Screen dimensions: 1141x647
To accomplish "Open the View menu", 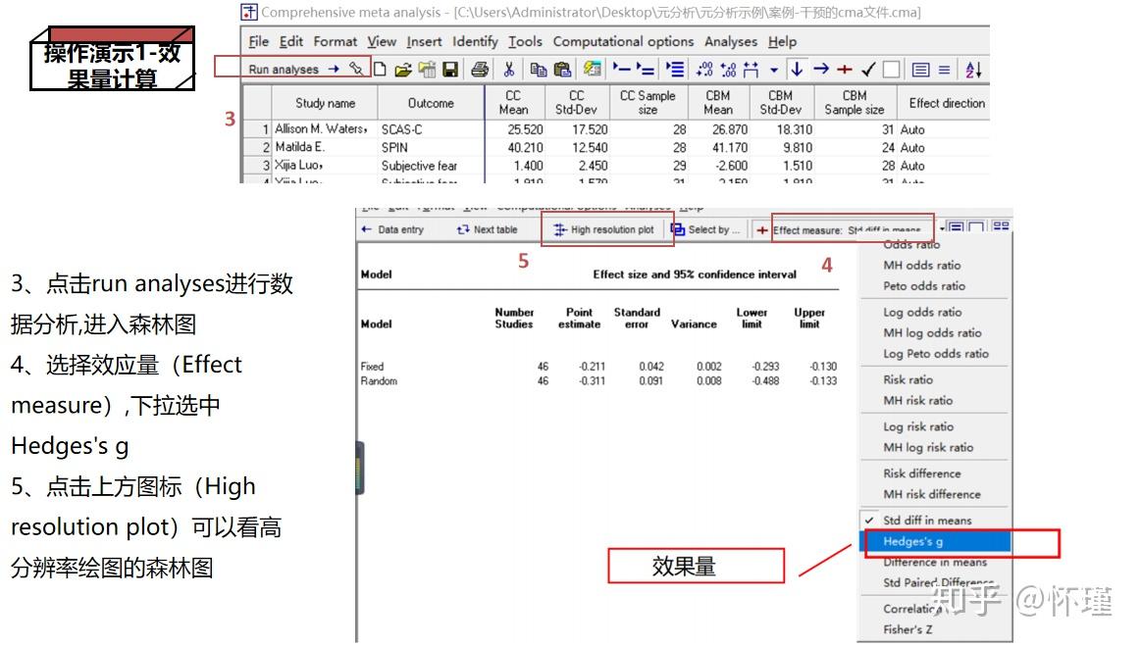I will (382, 41).
